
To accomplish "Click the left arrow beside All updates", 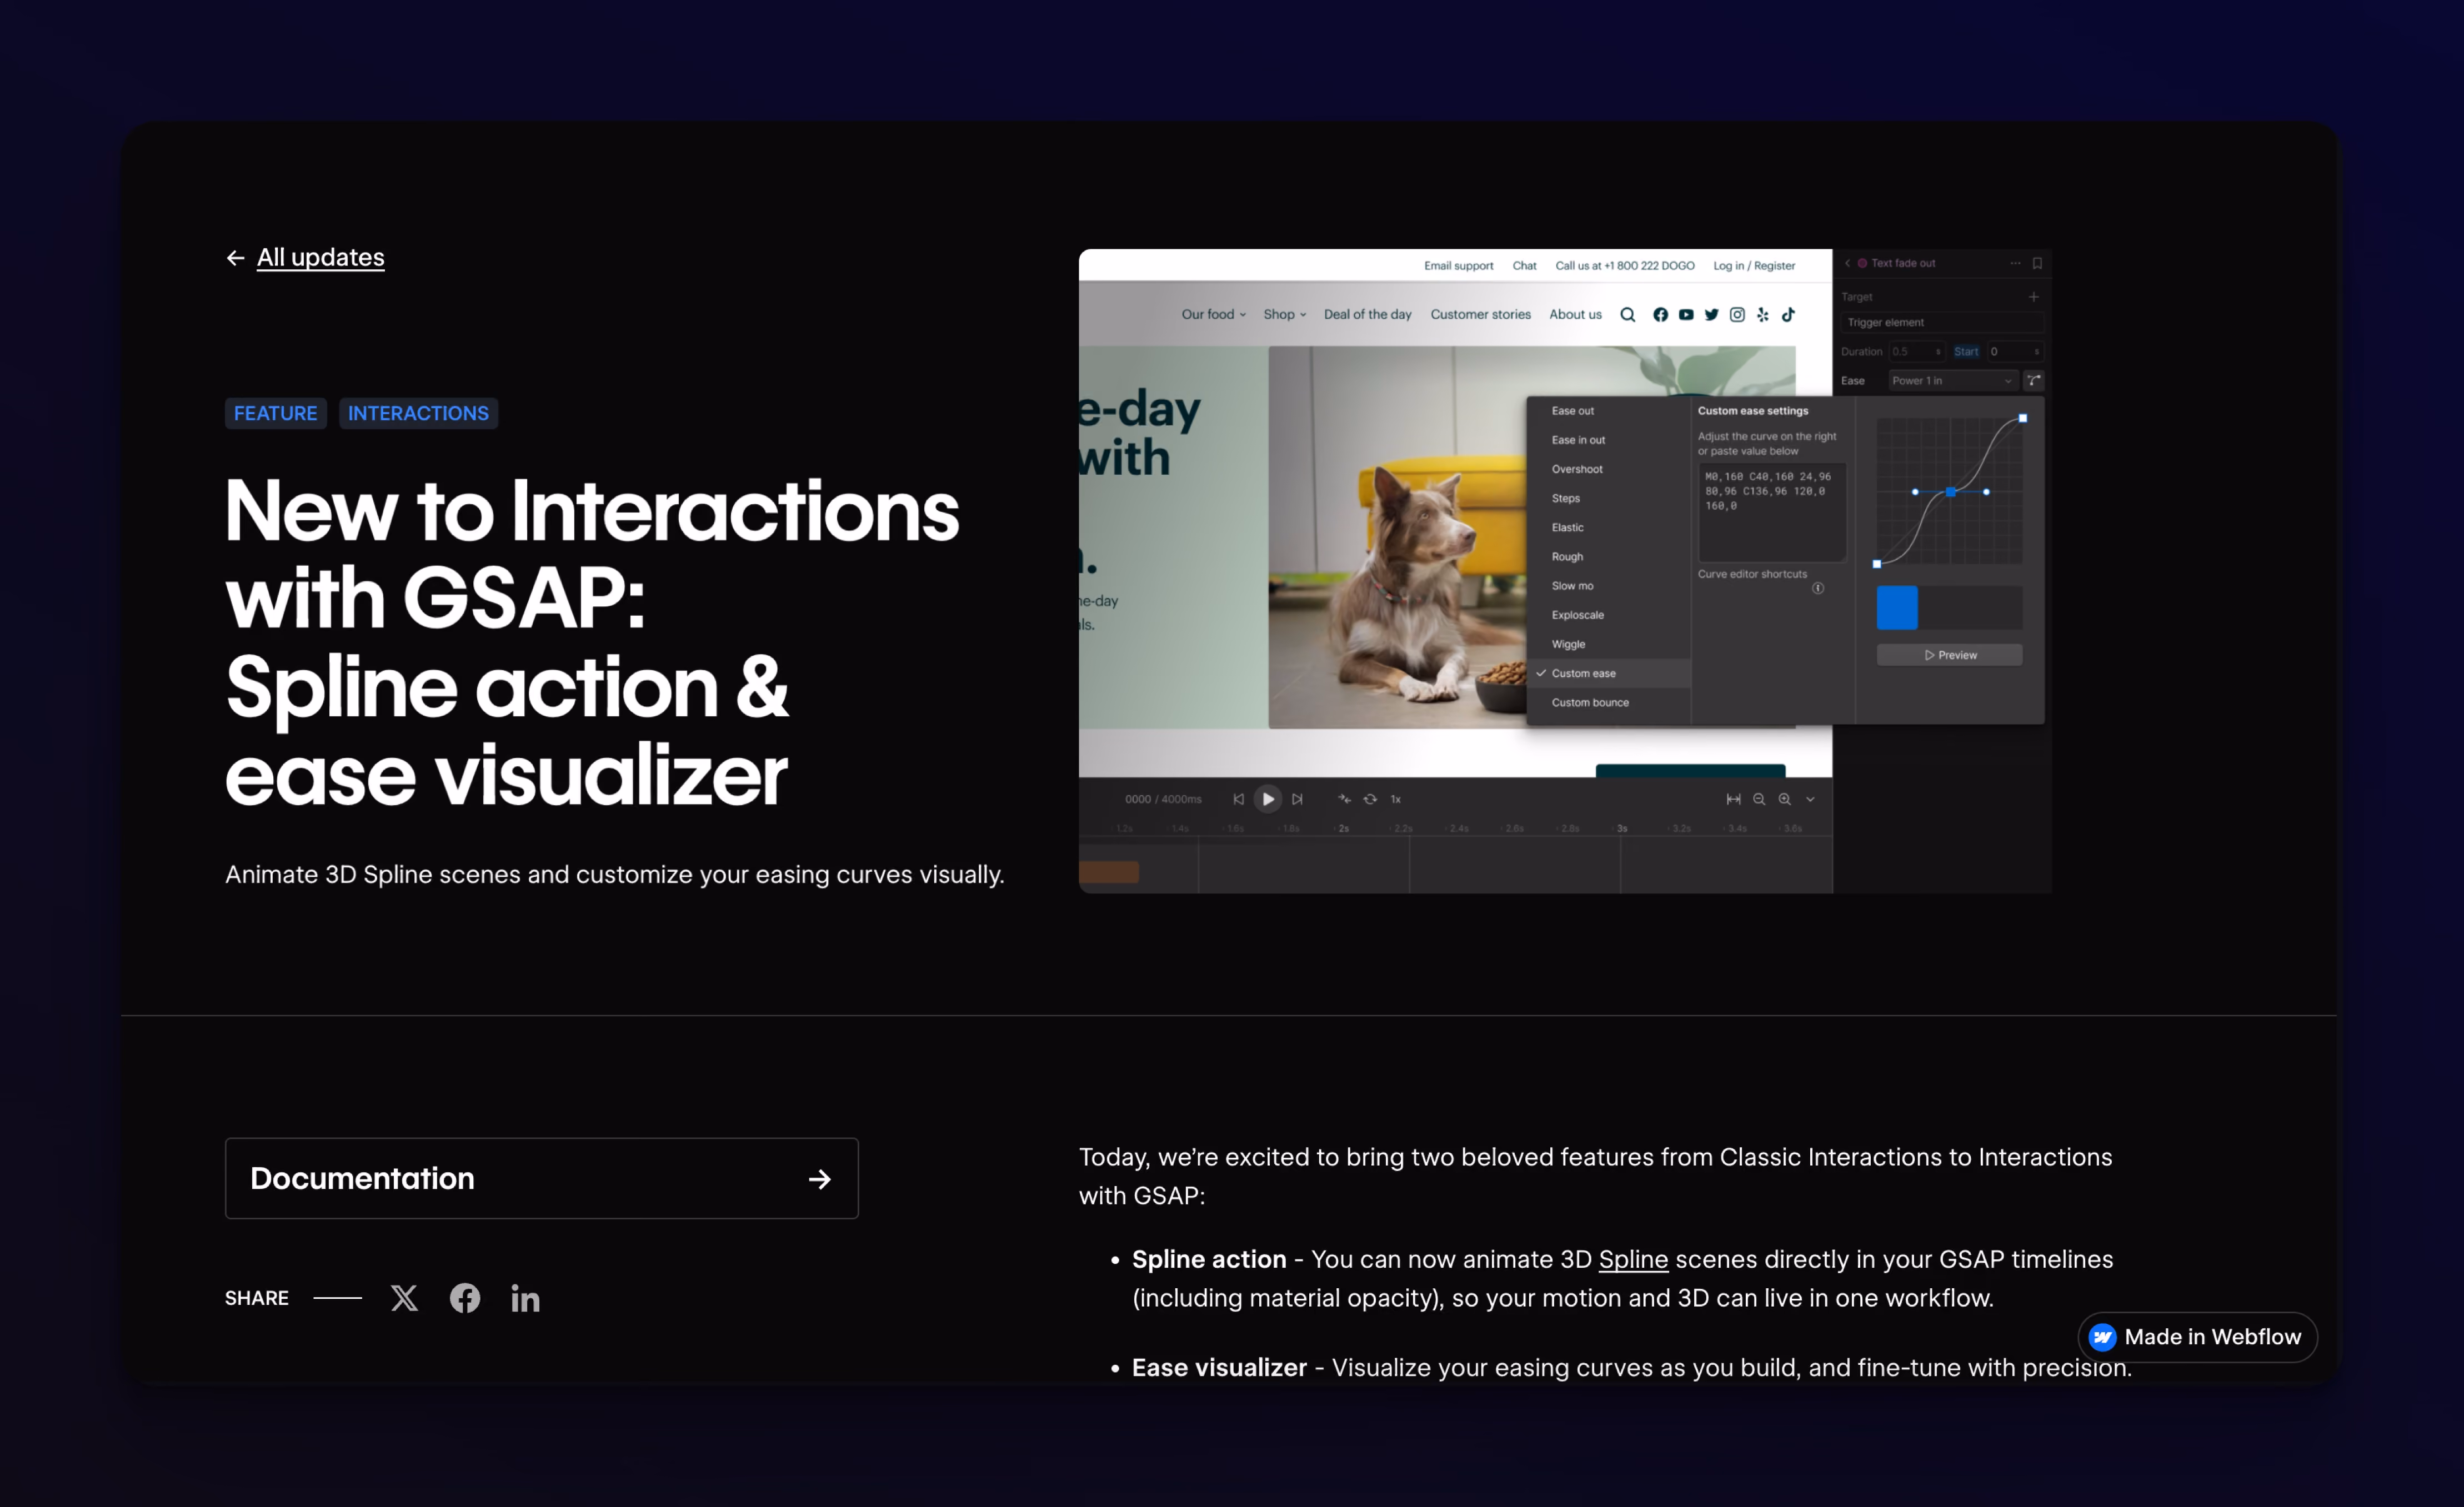I will [x=236, y=259].
